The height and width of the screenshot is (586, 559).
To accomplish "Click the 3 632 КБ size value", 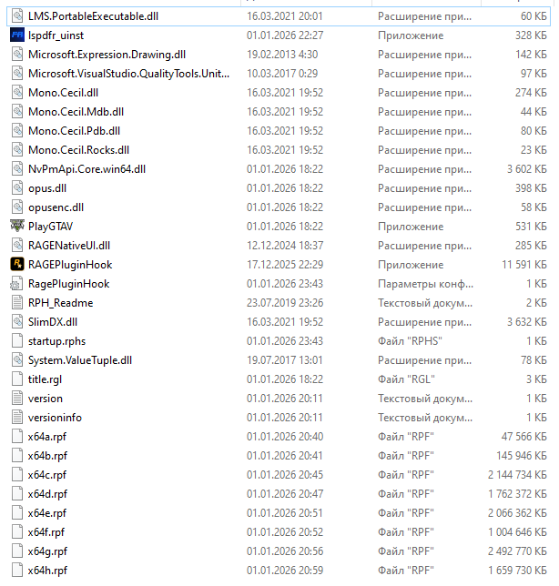I will 526,322.
